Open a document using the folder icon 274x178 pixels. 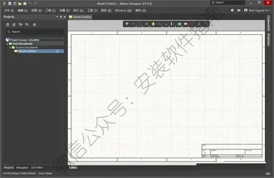pos(20,3)
